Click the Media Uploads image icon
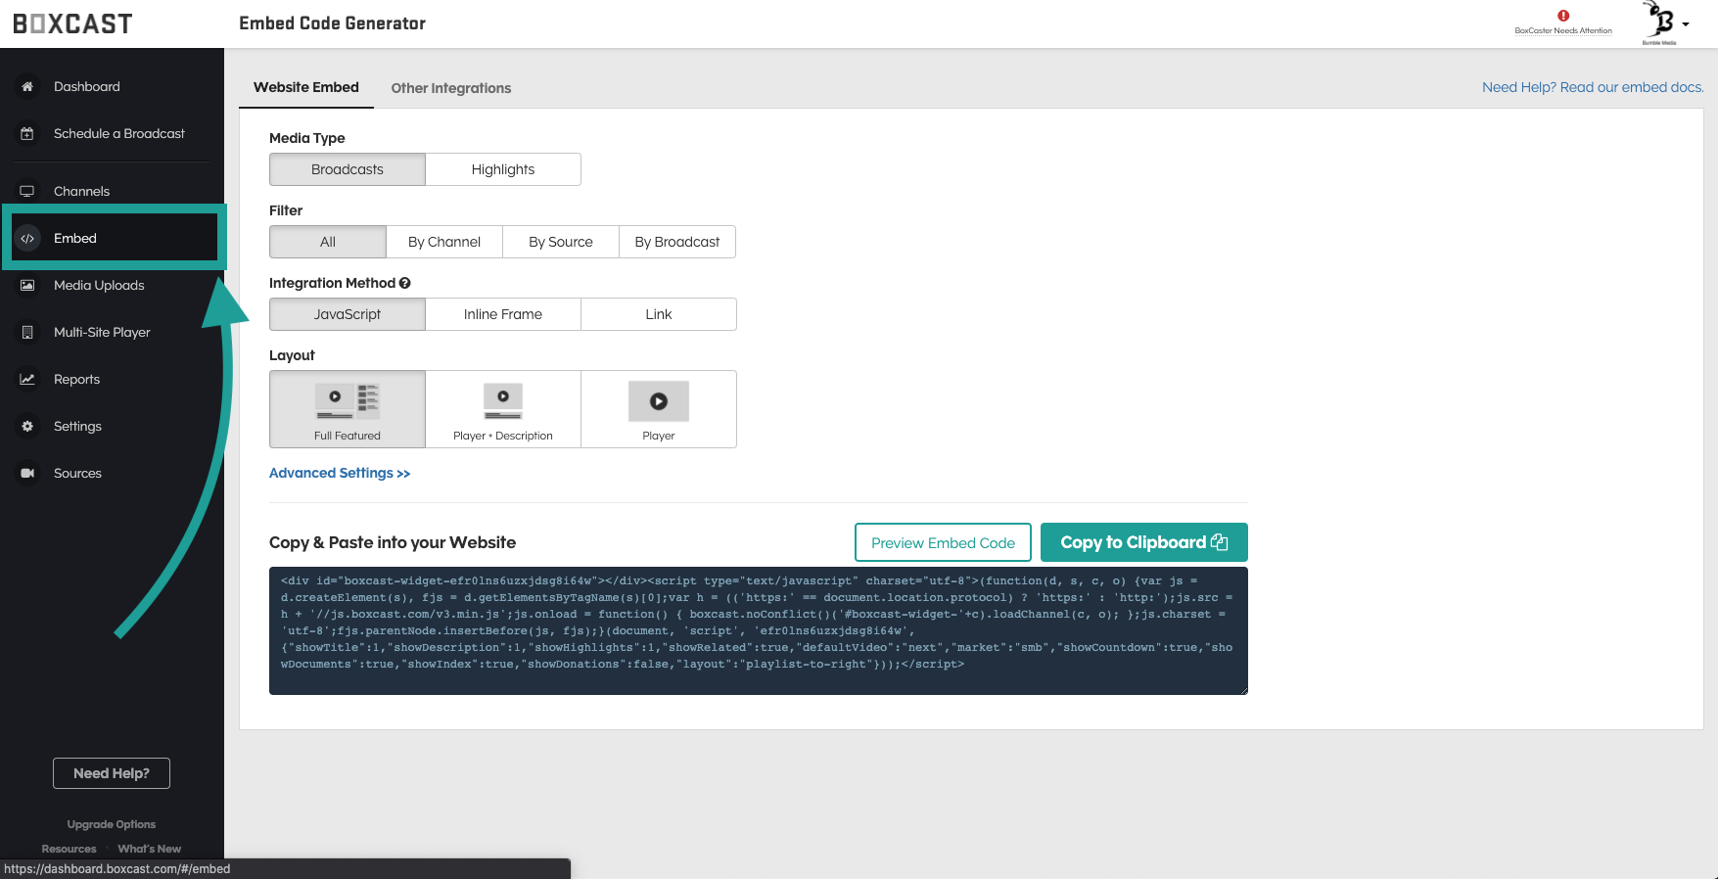Image resolution: width=1718 pixels, height=879 pixels. (27, 285)
